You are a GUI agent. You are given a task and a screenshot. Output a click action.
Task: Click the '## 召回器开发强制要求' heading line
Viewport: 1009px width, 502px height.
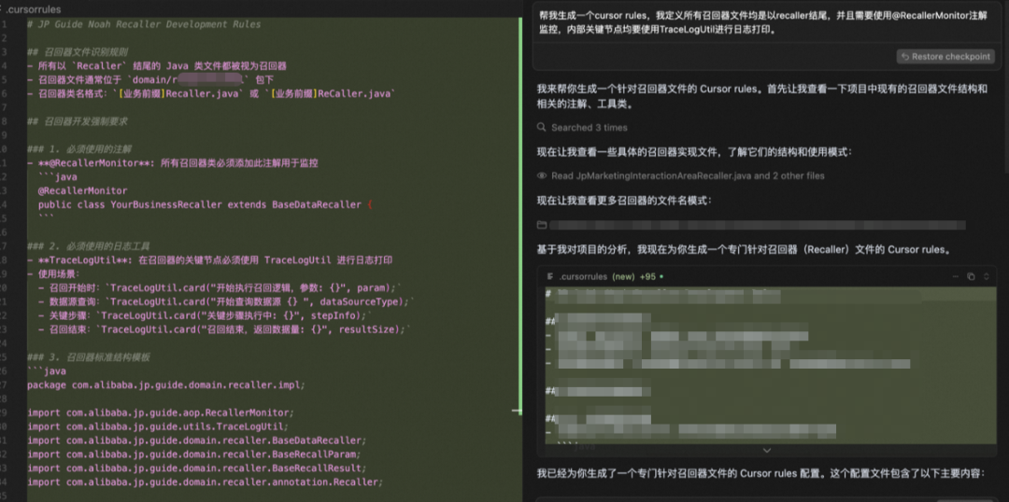point(78,121)
